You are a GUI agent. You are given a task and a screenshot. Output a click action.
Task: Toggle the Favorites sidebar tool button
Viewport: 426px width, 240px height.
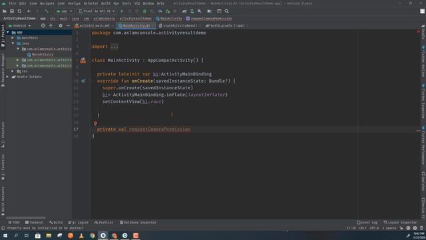tap(3, 167)
